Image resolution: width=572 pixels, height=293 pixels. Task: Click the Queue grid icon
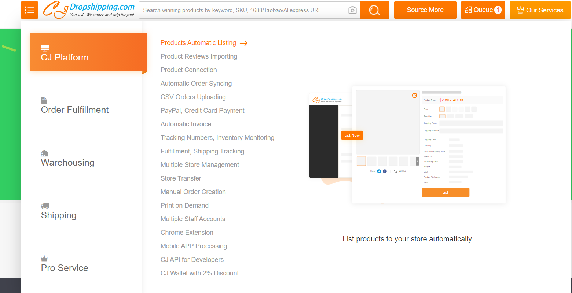point(468,10)
